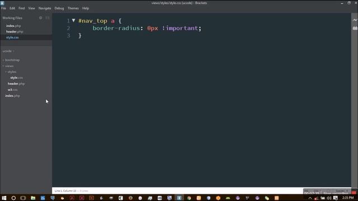Image resolution: width=358 pixels, height=201 pixels.
Task: Open the Find menu
Action: point(21,8)
